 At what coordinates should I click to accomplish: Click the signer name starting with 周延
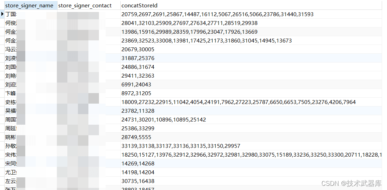click(11, 129)
